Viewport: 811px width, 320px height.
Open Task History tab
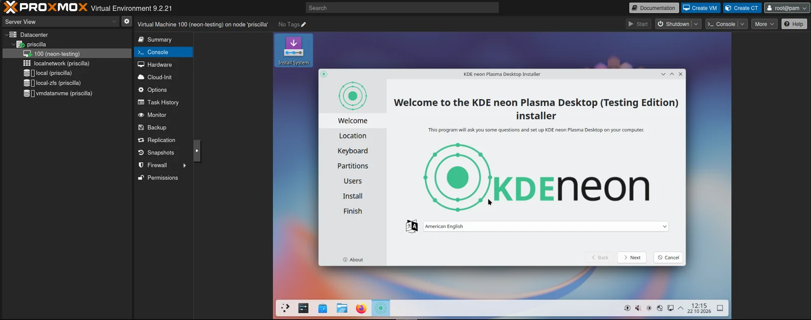click(163, 102)
